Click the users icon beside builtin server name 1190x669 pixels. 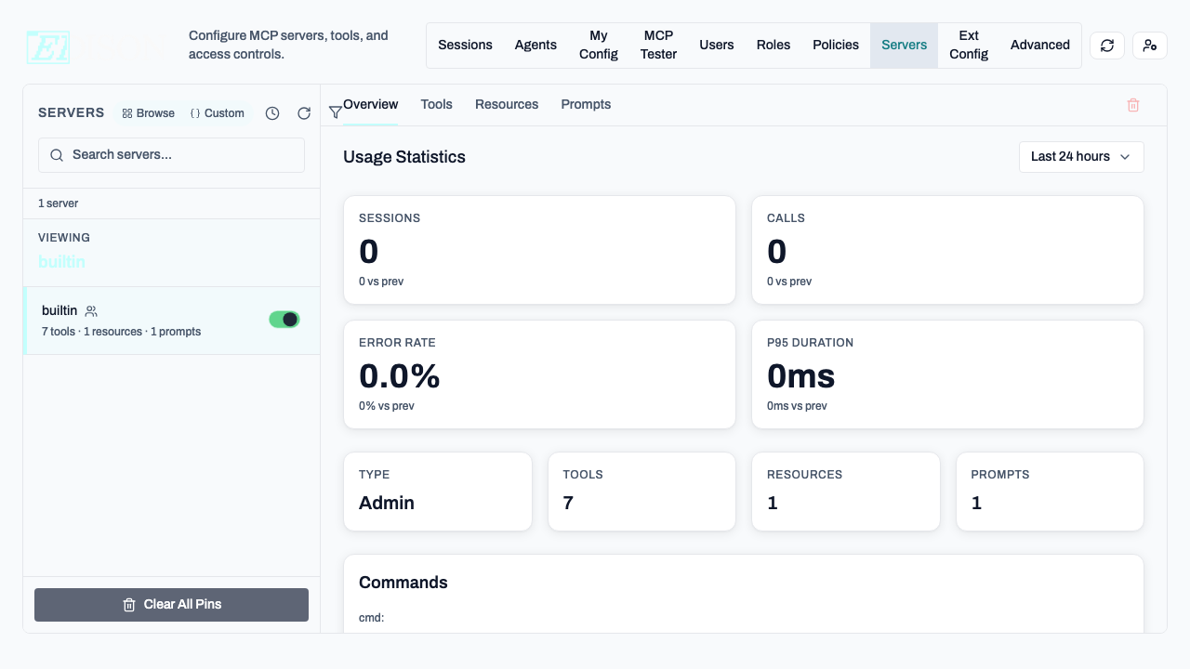(x=91, y=311)
